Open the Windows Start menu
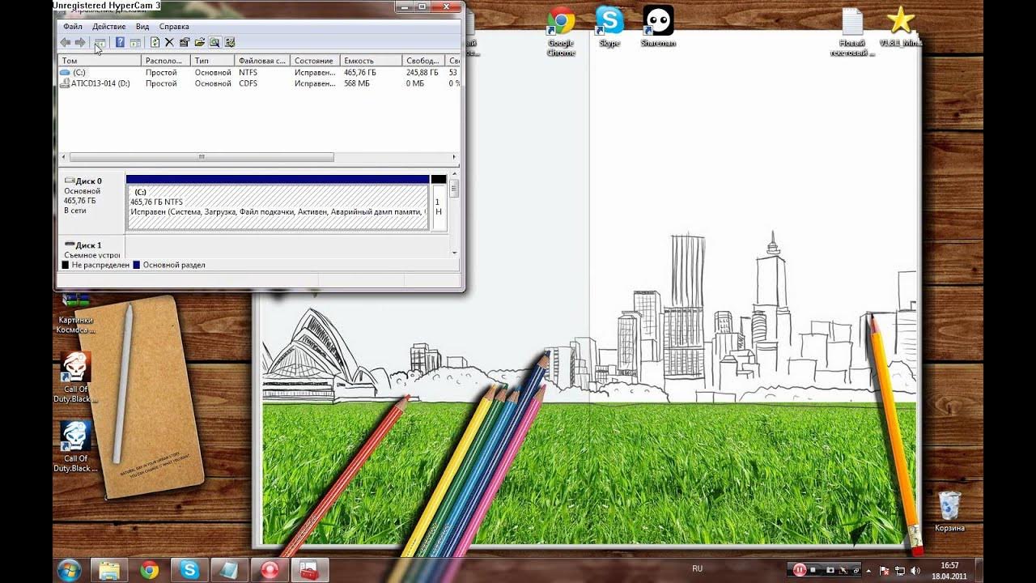Viewport: 1036px width, 583px height. tap(69, 570)
